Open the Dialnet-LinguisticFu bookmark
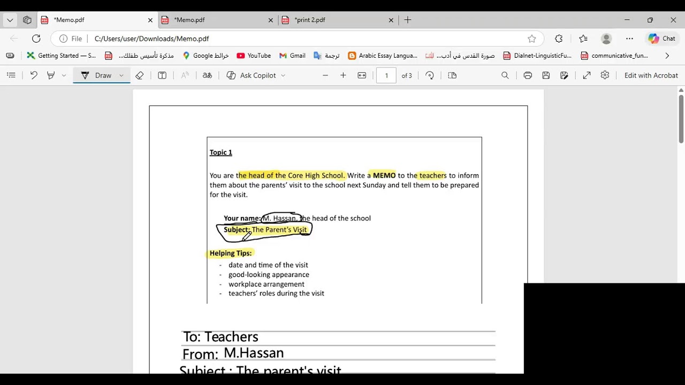The width and height of the screenshot is (685, 385). click(537, 56)
